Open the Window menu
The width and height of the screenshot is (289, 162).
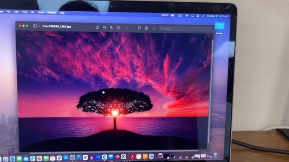[x=51, y=13]
